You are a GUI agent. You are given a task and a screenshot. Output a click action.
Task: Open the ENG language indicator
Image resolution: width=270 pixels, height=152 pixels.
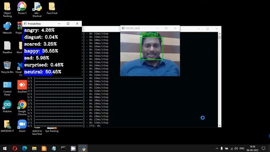pyautogui.click(x=242, y=148)
